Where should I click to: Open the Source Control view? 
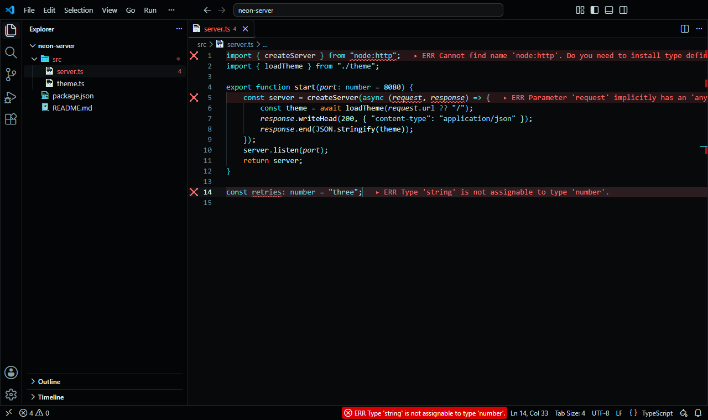pyautogui.click(x=11, y=75)
